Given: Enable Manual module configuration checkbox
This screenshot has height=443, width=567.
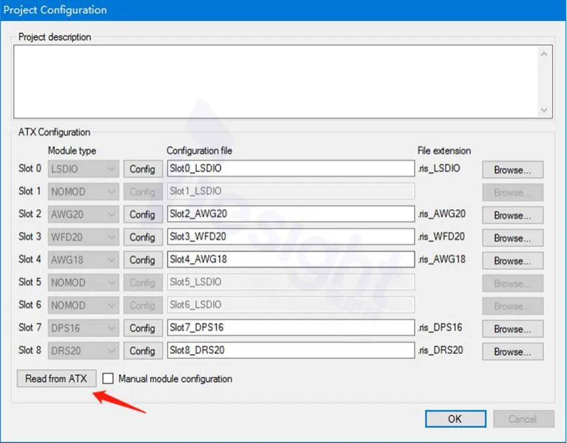Looking at the screenshot, I should [x=109, y=379].
